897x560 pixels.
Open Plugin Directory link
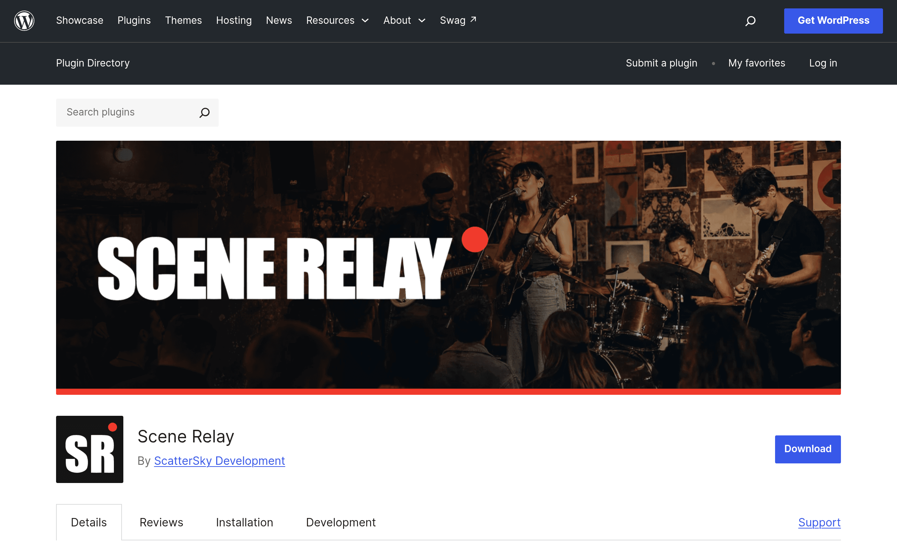[x=93, y=63]
